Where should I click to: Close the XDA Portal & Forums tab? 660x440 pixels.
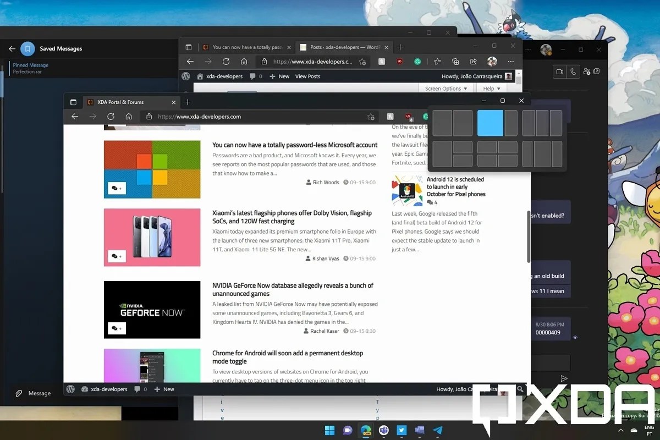pyautogui.click(x=174, y=102)
